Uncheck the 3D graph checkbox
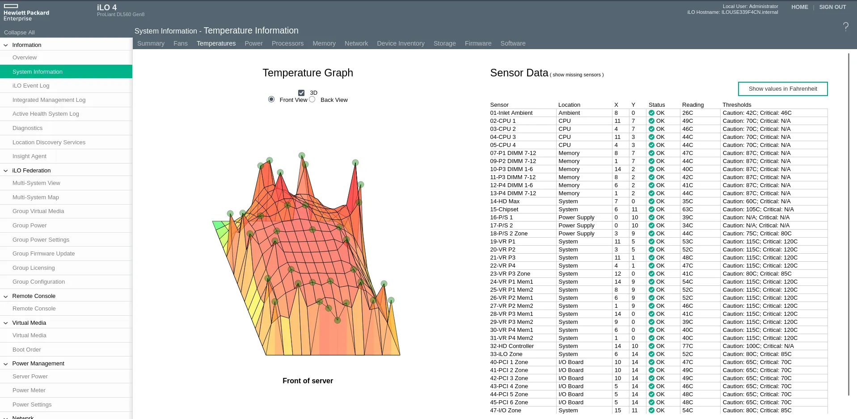Image resolution: width=857 pixels, height=419 pixels. pyautogui.click(x=301, y=93)
